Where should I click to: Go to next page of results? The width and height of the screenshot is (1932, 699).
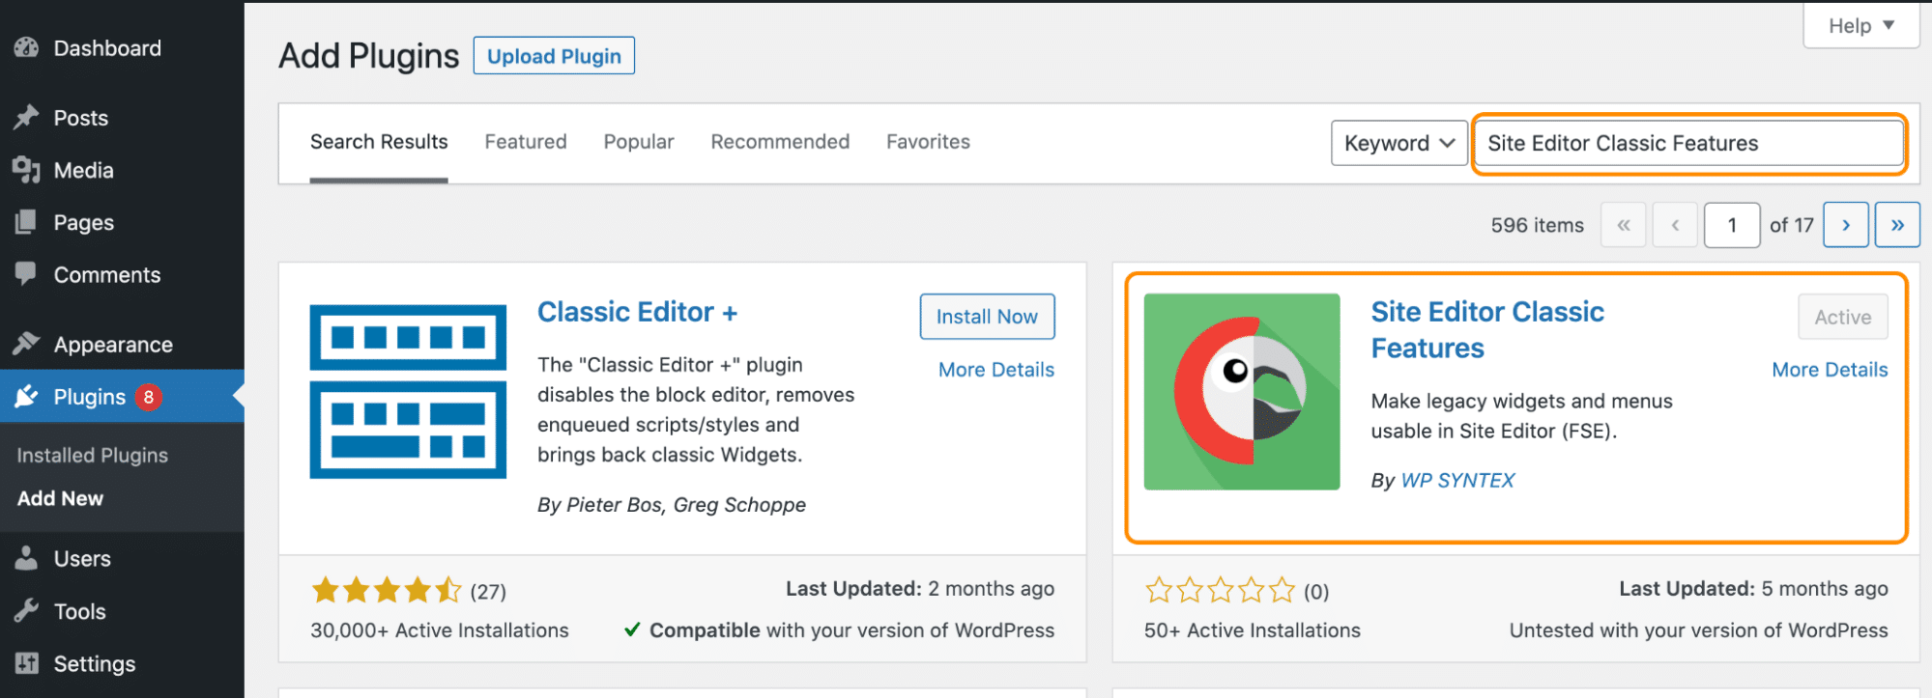pyautogui.click(x=1845, y=225)
